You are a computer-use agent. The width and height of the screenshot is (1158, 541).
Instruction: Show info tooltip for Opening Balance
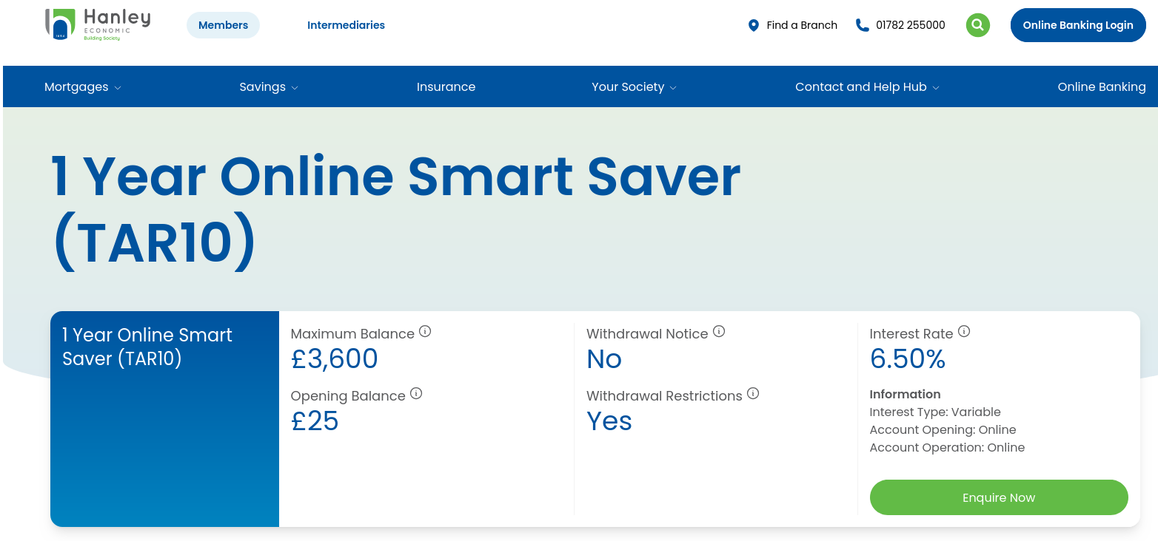tap(416, 393)
